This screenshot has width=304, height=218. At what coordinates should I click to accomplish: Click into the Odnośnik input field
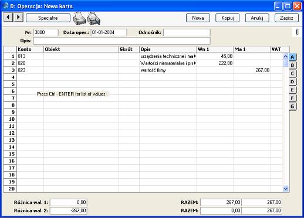coord(187,32)
